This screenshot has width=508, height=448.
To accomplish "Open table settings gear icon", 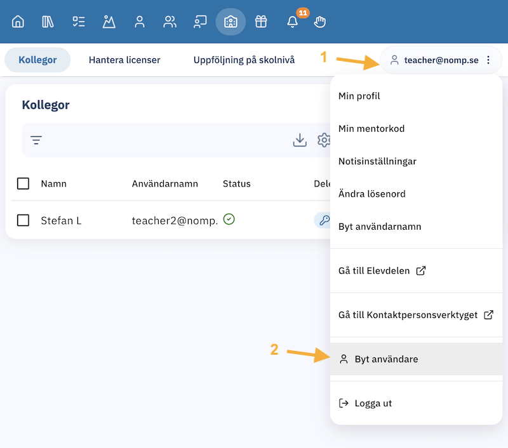I will point(324,140).
